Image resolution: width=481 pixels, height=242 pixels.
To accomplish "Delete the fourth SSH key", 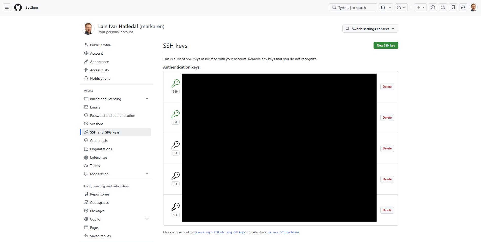I will pyautogui.click(x=387, y=179).
